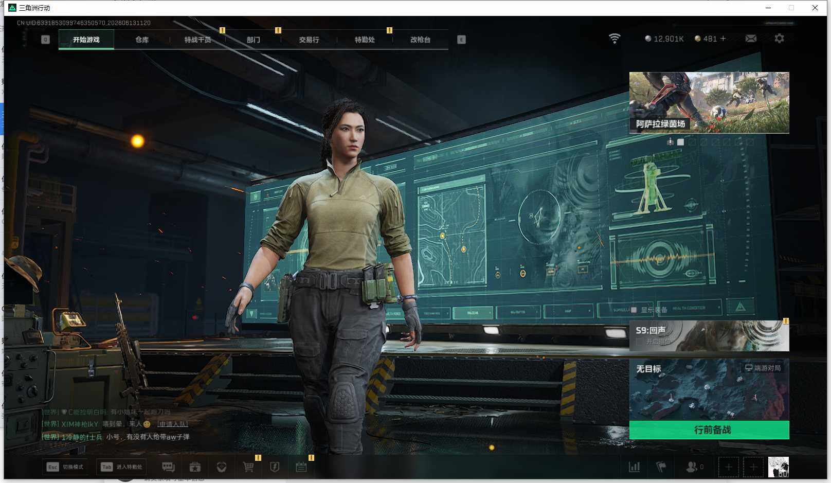The height and width of the screenshot is (483, 831).
Task: Open the mail inbox envelope icon
Action: pos(751,39)
